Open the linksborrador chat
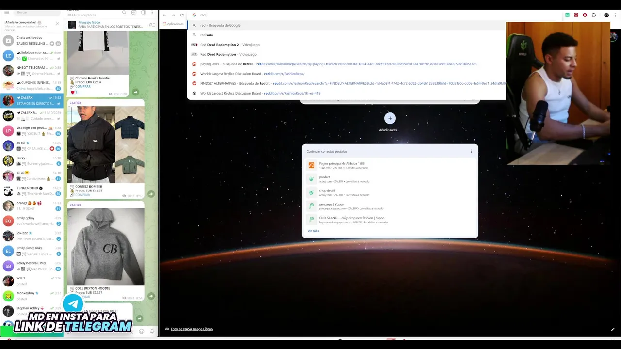This screenshot has height=349, width=621. [32, 55]
